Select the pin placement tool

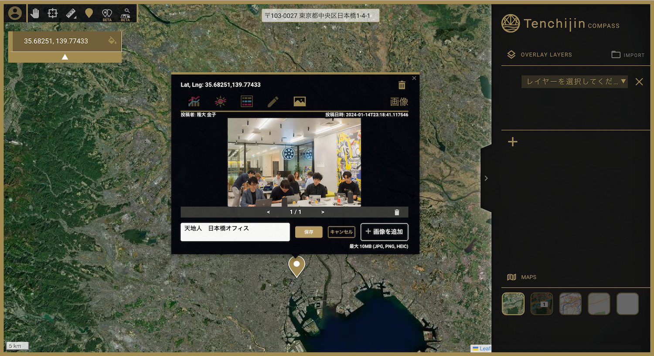click(x=89, y=13)
